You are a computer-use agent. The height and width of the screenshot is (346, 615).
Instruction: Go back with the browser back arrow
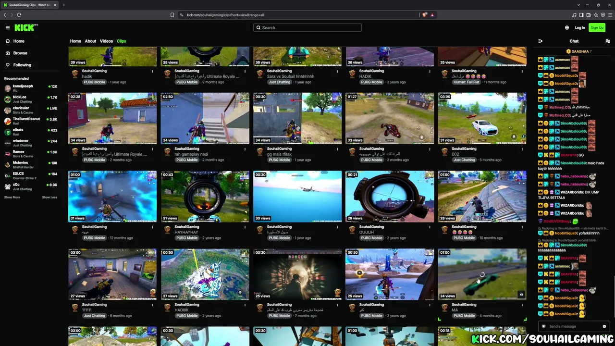point(5,15)
